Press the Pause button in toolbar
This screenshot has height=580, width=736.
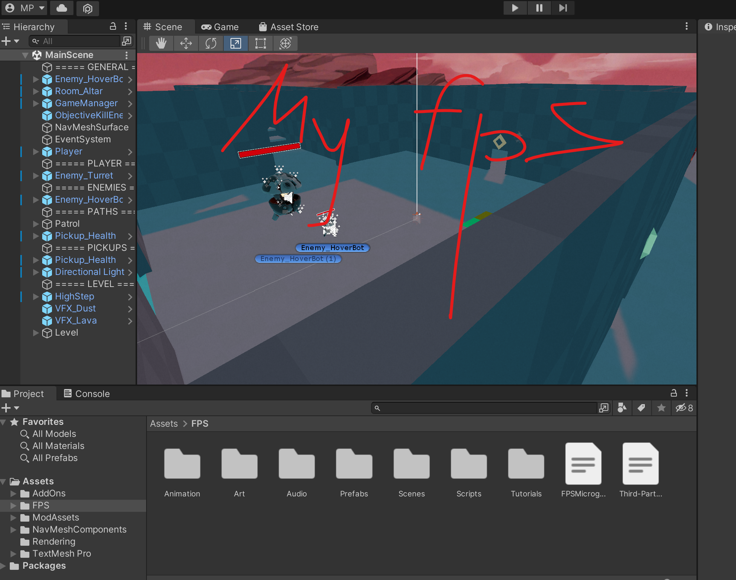click(x=537, y=8)
